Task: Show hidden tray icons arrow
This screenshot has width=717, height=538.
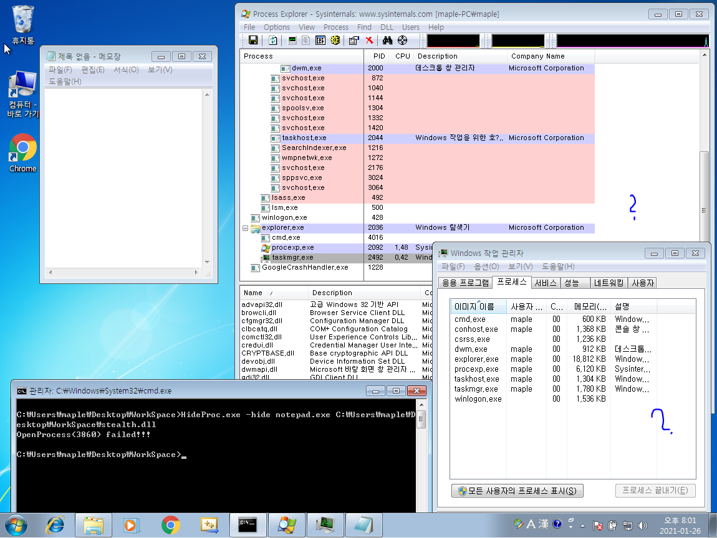Action: 582,526
